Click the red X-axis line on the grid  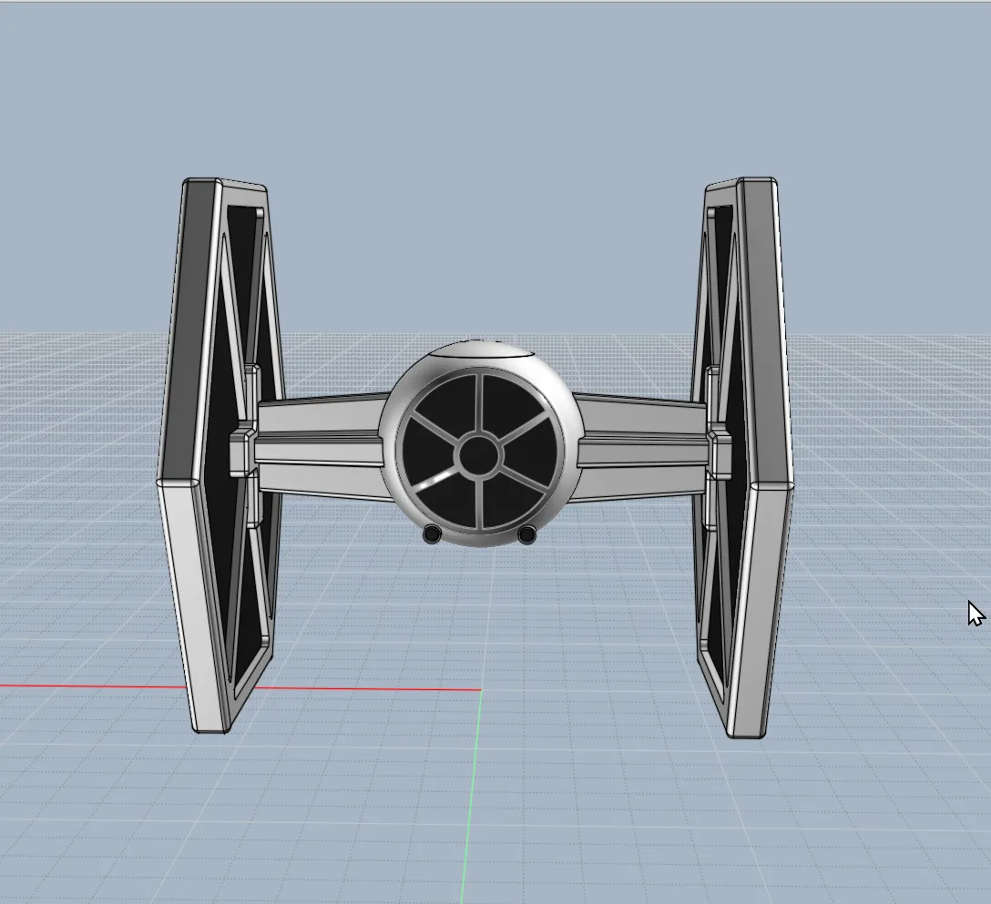coord(354,688)
